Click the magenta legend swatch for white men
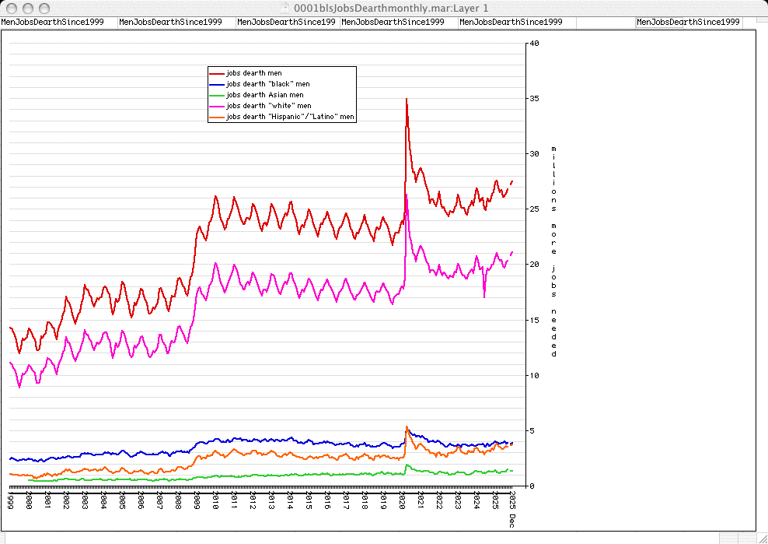 [217, 106]
